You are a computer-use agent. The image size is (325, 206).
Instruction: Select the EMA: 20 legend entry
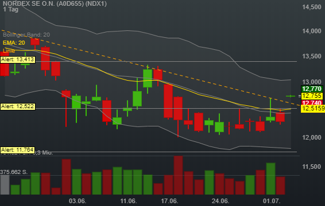pyautogui.click(x=14, y=43)
